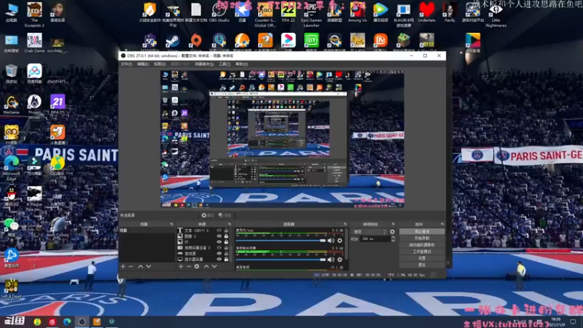Open the OBS Studio desktop shortcut
This screenshot has height=328, width=583.
219,12
